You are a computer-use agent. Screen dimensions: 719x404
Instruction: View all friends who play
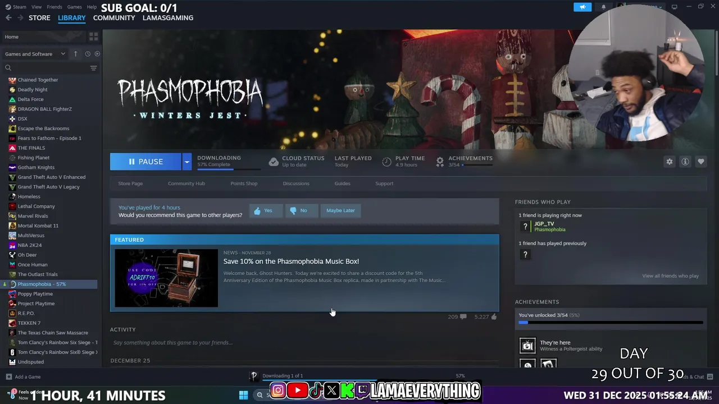pos(670,276)
